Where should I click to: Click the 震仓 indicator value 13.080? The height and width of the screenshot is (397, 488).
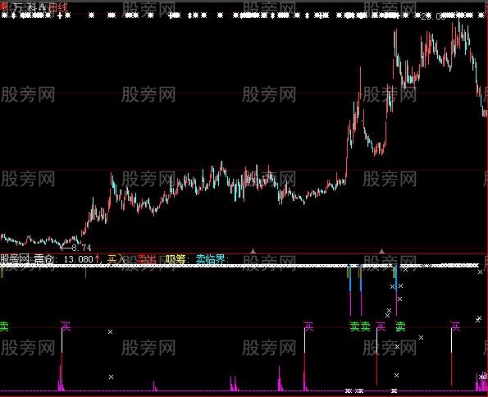point(79,259)
